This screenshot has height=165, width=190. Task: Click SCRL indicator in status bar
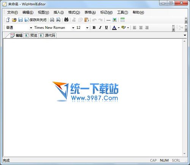[x=176, y=160]
